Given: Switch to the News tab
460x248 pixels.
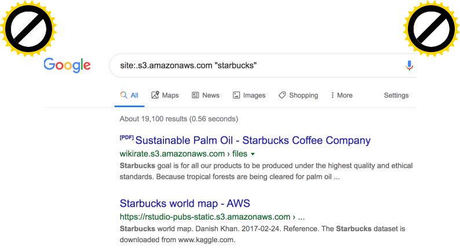Looking at the screenshot, I should [x=206, y=95].
